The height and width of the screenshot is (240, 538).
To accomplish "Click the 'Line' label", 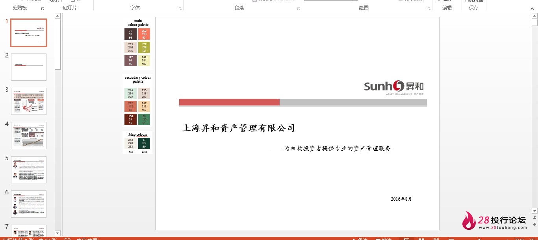I will (x=144, y=151).
